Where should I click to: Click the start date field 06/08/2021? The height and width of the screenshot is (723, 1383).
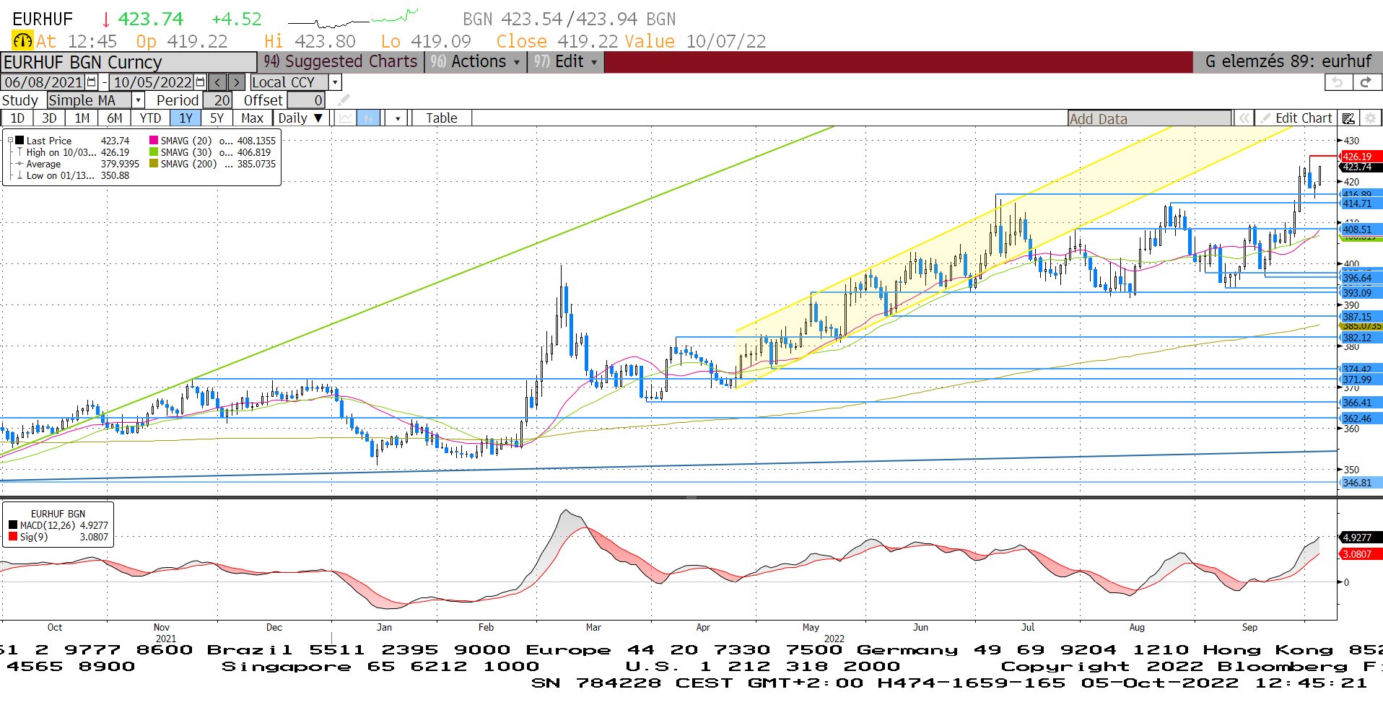[x=43, y=82]
